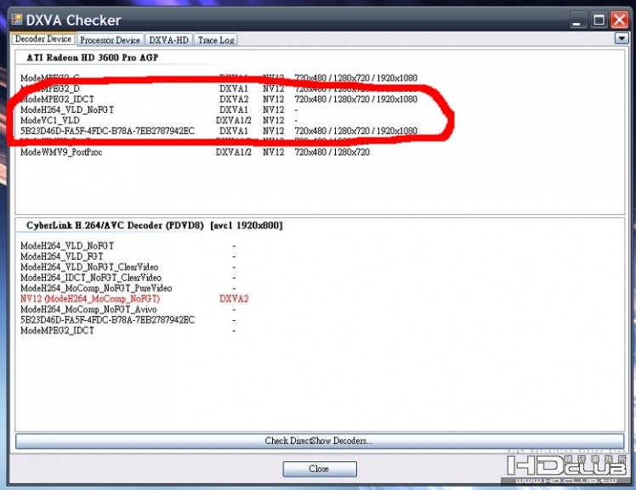Maximize the DXVA Checker window
Screen dimensions: 636x490
tap(599, 20)
